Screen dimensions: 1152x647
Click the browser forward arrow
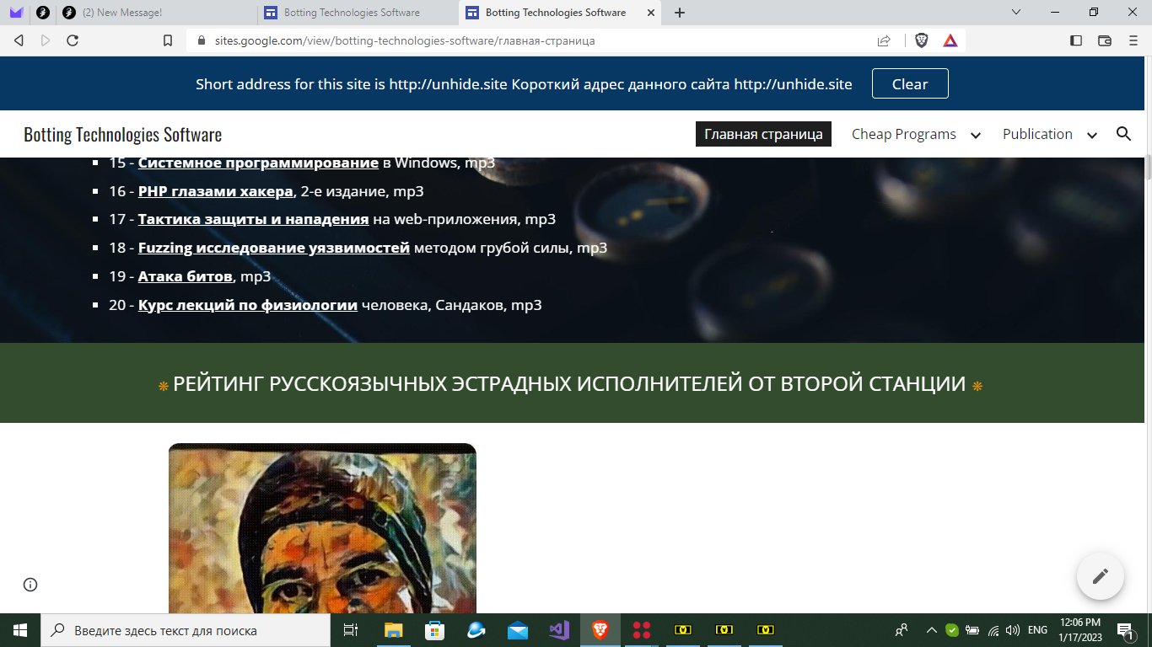click(46, 40)
